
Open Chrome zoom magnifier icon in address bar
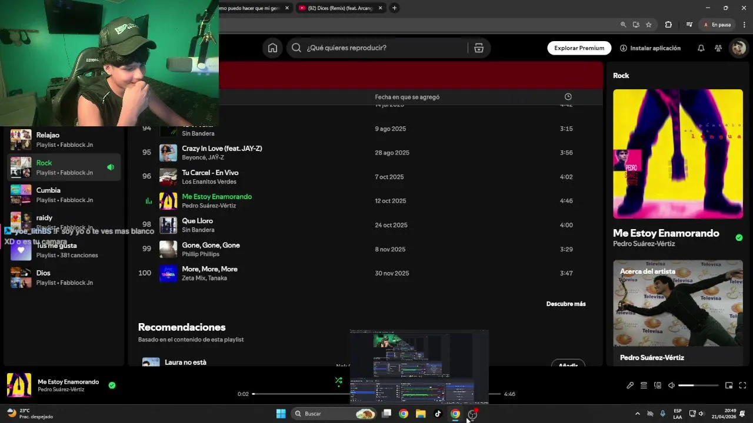[x=623, y=25]
